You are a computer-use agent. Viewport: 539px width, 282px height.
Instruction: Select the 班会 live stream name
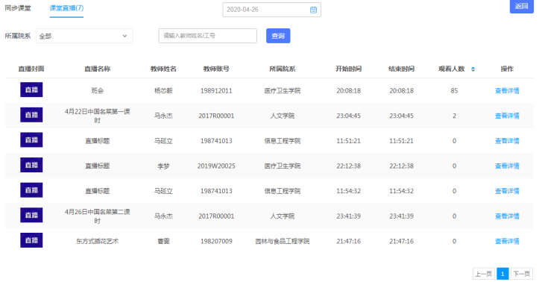[x=97, y=91]
